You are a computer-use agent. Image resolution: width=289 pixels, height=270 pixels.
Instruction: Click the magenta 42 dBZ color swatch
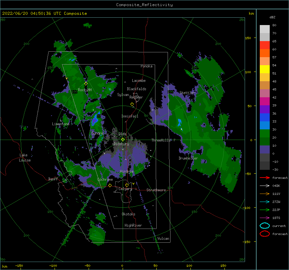click(x=265, y=101)
